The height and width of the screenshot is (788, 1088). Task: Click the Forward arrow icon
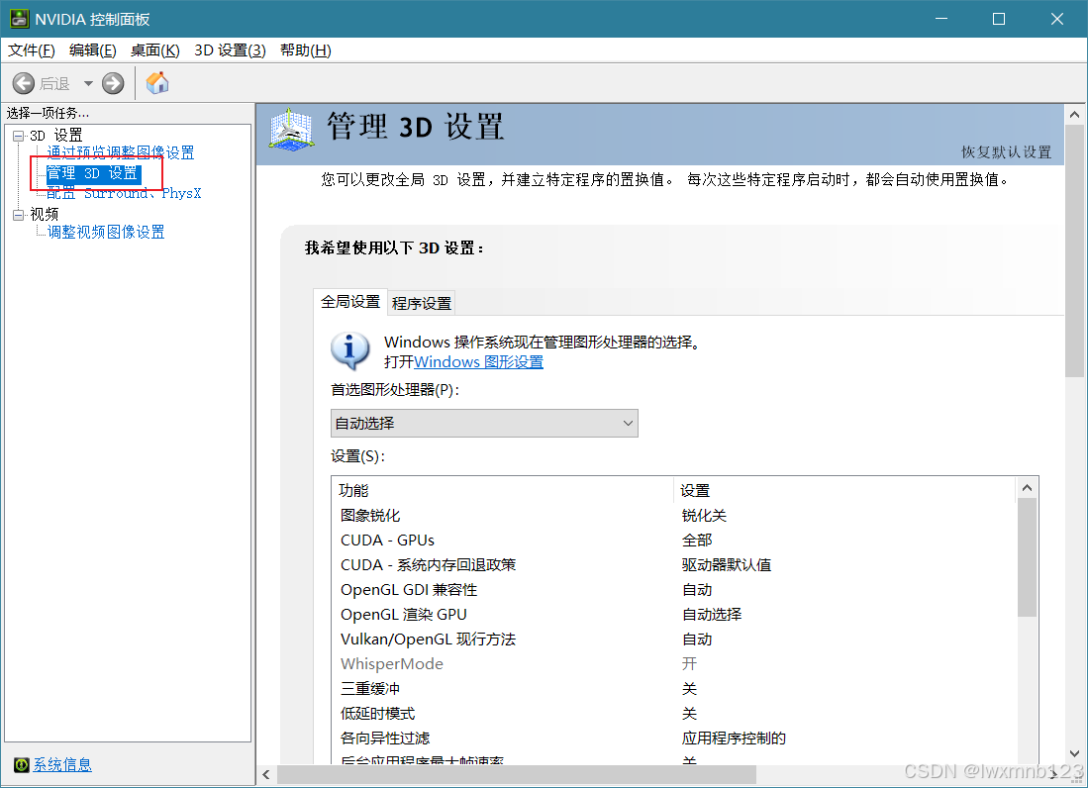click(x=113, y=84)
